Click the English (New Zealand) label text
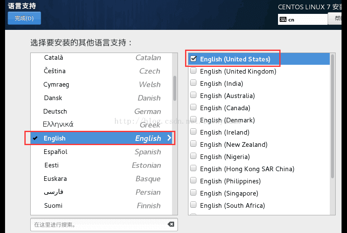This screenshot has width=347, height=233. click(x=234, y=145)
